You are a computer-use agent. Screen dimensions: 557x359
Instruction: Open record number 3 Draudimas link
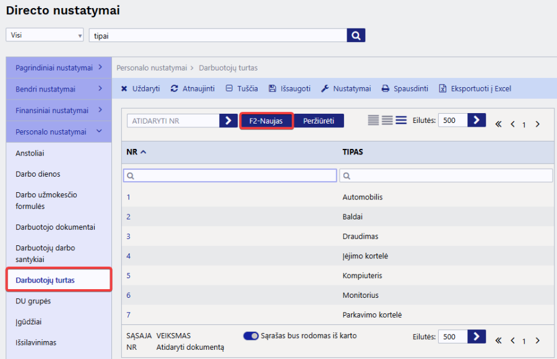[129, 237]
